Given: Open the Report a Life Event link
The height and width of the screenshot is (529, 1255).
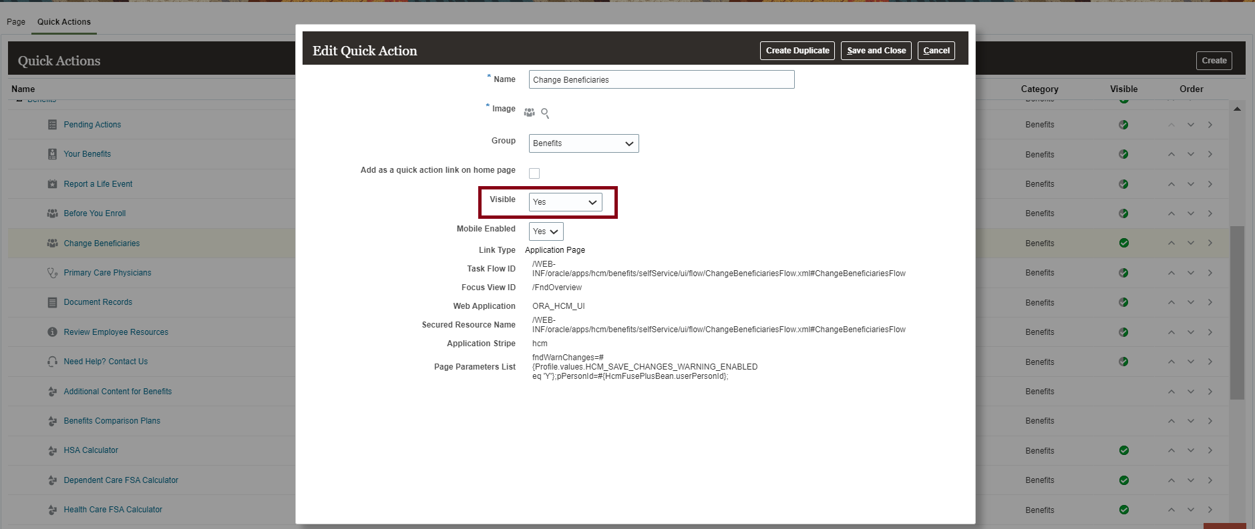Looking at the screenshot, I should pyautogui.click(x=98, y=184).
